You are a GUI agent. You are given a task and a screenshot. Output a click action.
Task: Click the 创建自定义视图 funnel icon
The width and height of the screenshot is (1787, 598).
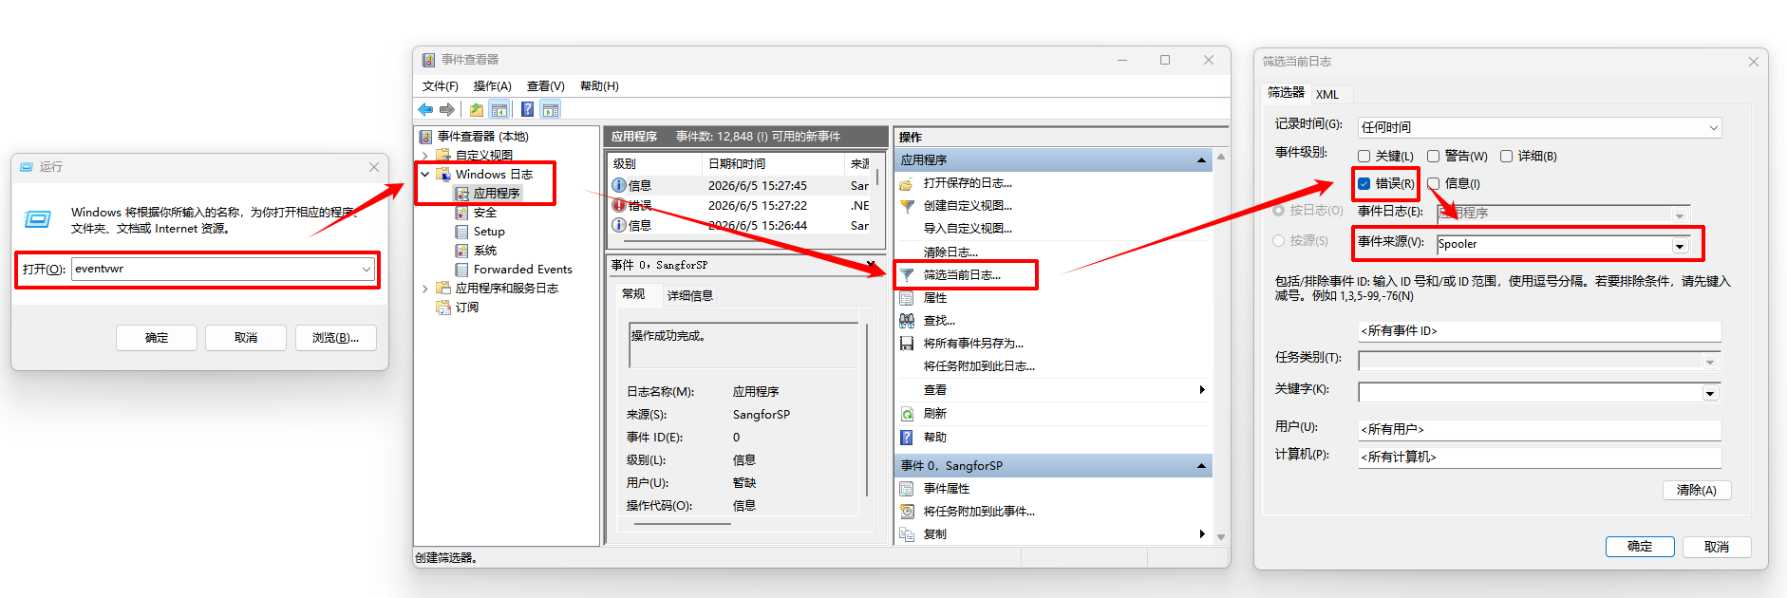[907, 206]
